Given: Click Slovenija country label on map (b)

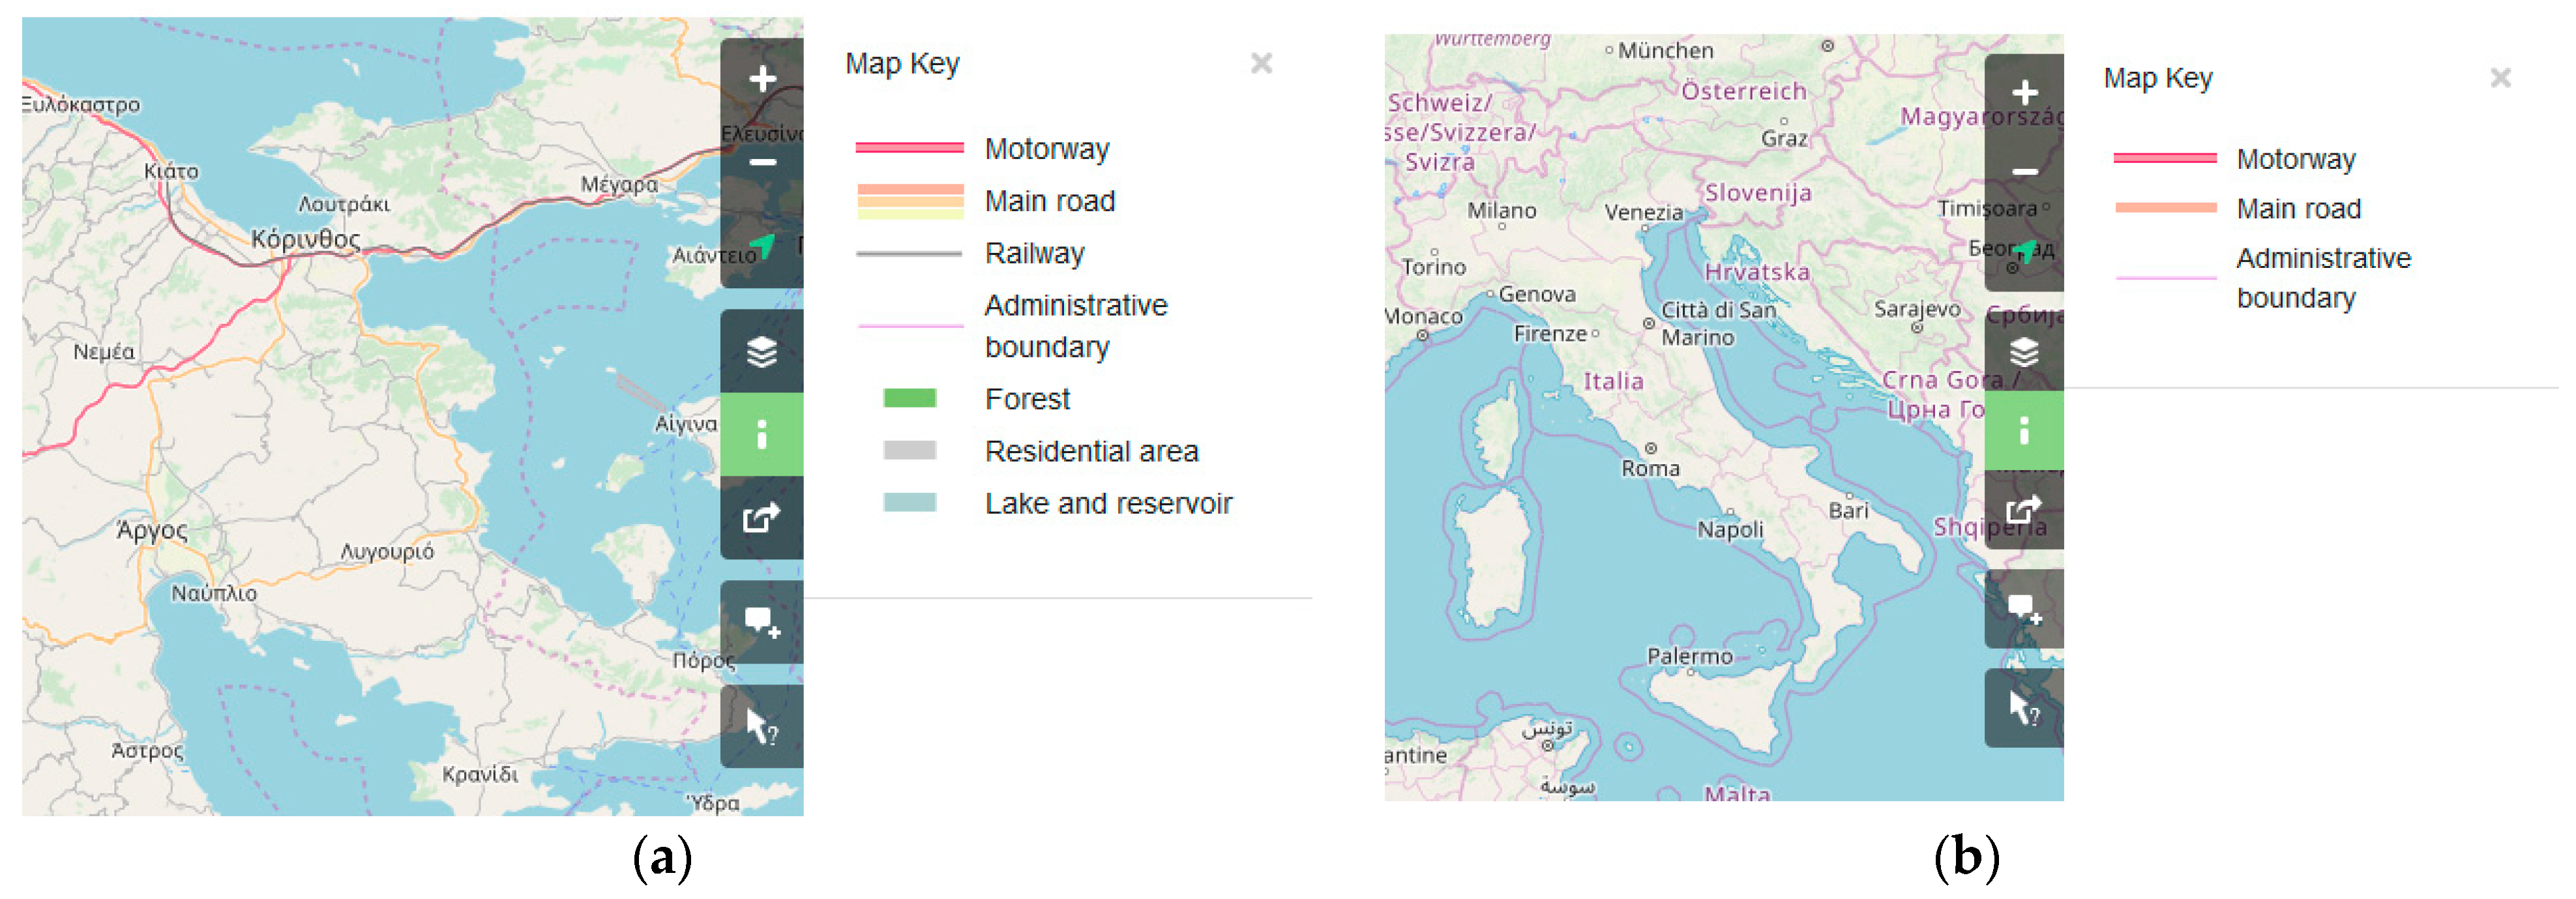Looking at the screenshot, I should [x=1758, y=193].
